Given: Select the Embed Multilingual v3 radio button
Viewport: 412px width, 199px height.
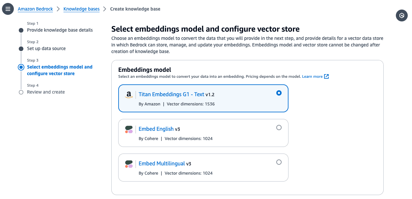Looking at the screenshot, I should click(279, 162).
